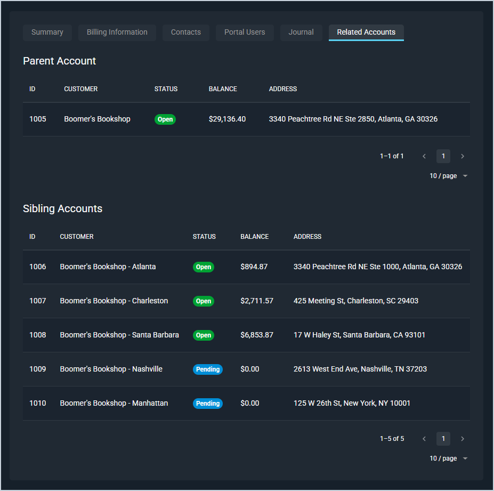Image resolution: width=494 pixels, height=491 pixels.
Task: Click Open status badge for account 1006
Action: coord(204,267)
